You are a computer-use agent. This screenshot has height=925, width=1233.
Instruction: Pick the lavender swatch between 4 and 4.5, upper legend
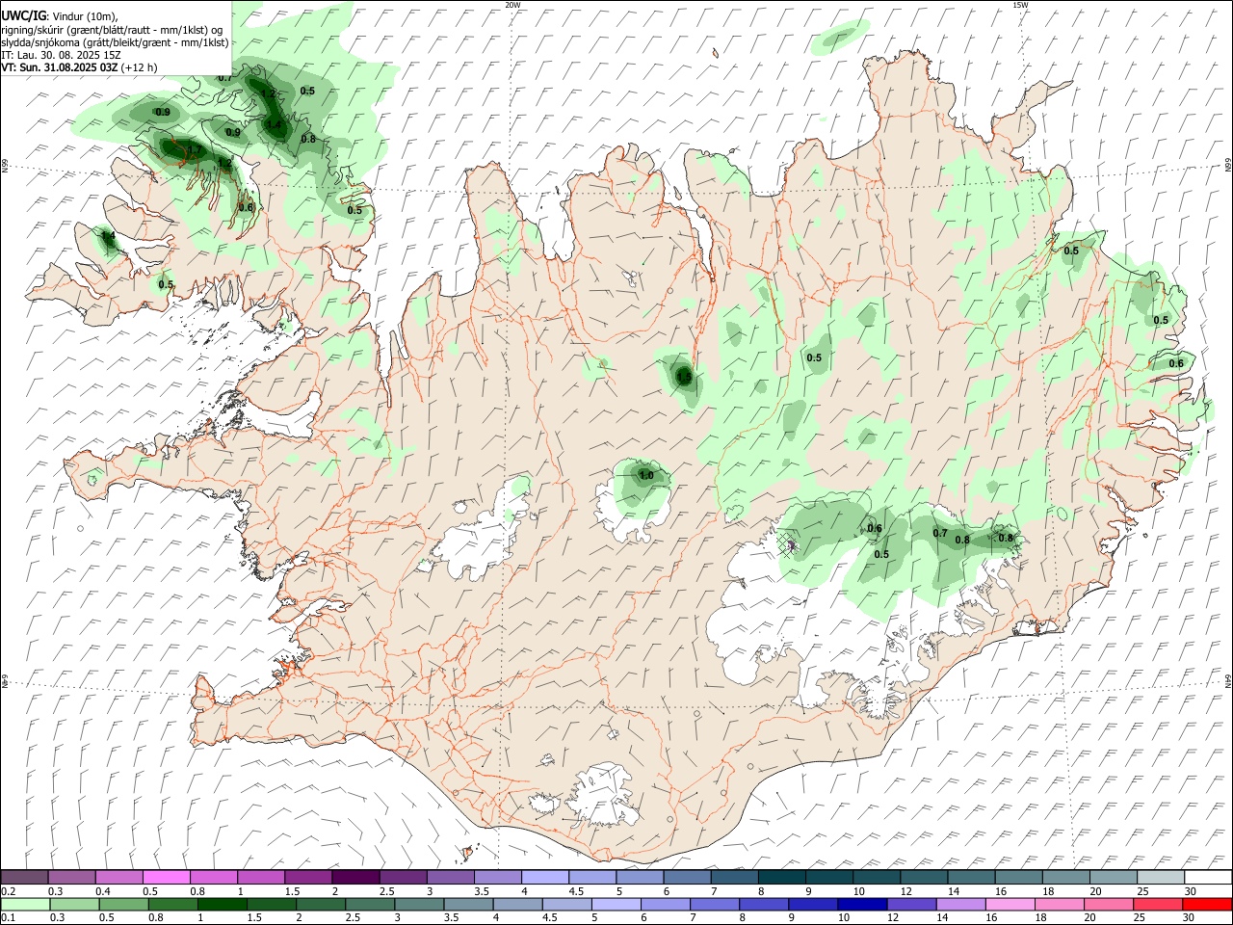545,877
